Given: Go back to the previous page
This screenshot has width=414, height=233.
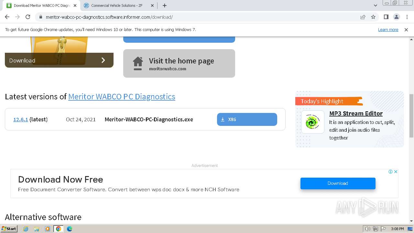Looking at the screenshot, I should coord(7,17).
